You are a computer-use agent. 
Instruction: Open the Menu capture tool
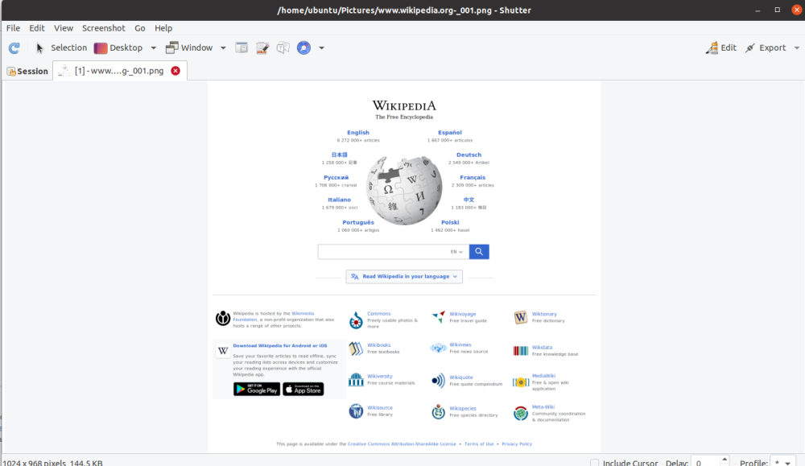click(x=262, y=47)
